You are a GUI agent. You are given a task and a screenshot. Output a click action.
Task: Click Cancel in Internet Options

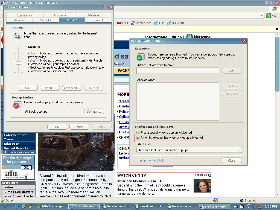click(79, 127)
